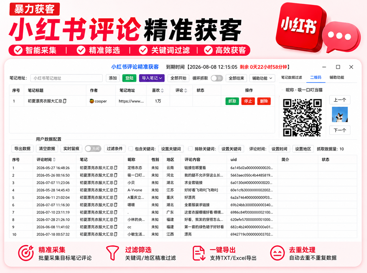Click document icon in comment row 1 note
Image resolution: width=367 pixels, height=273 pixels.
pyautogui.click(x=116, y=168)
